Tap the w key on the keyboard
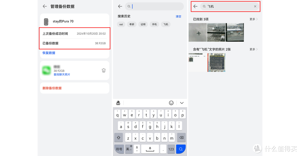 124,114
